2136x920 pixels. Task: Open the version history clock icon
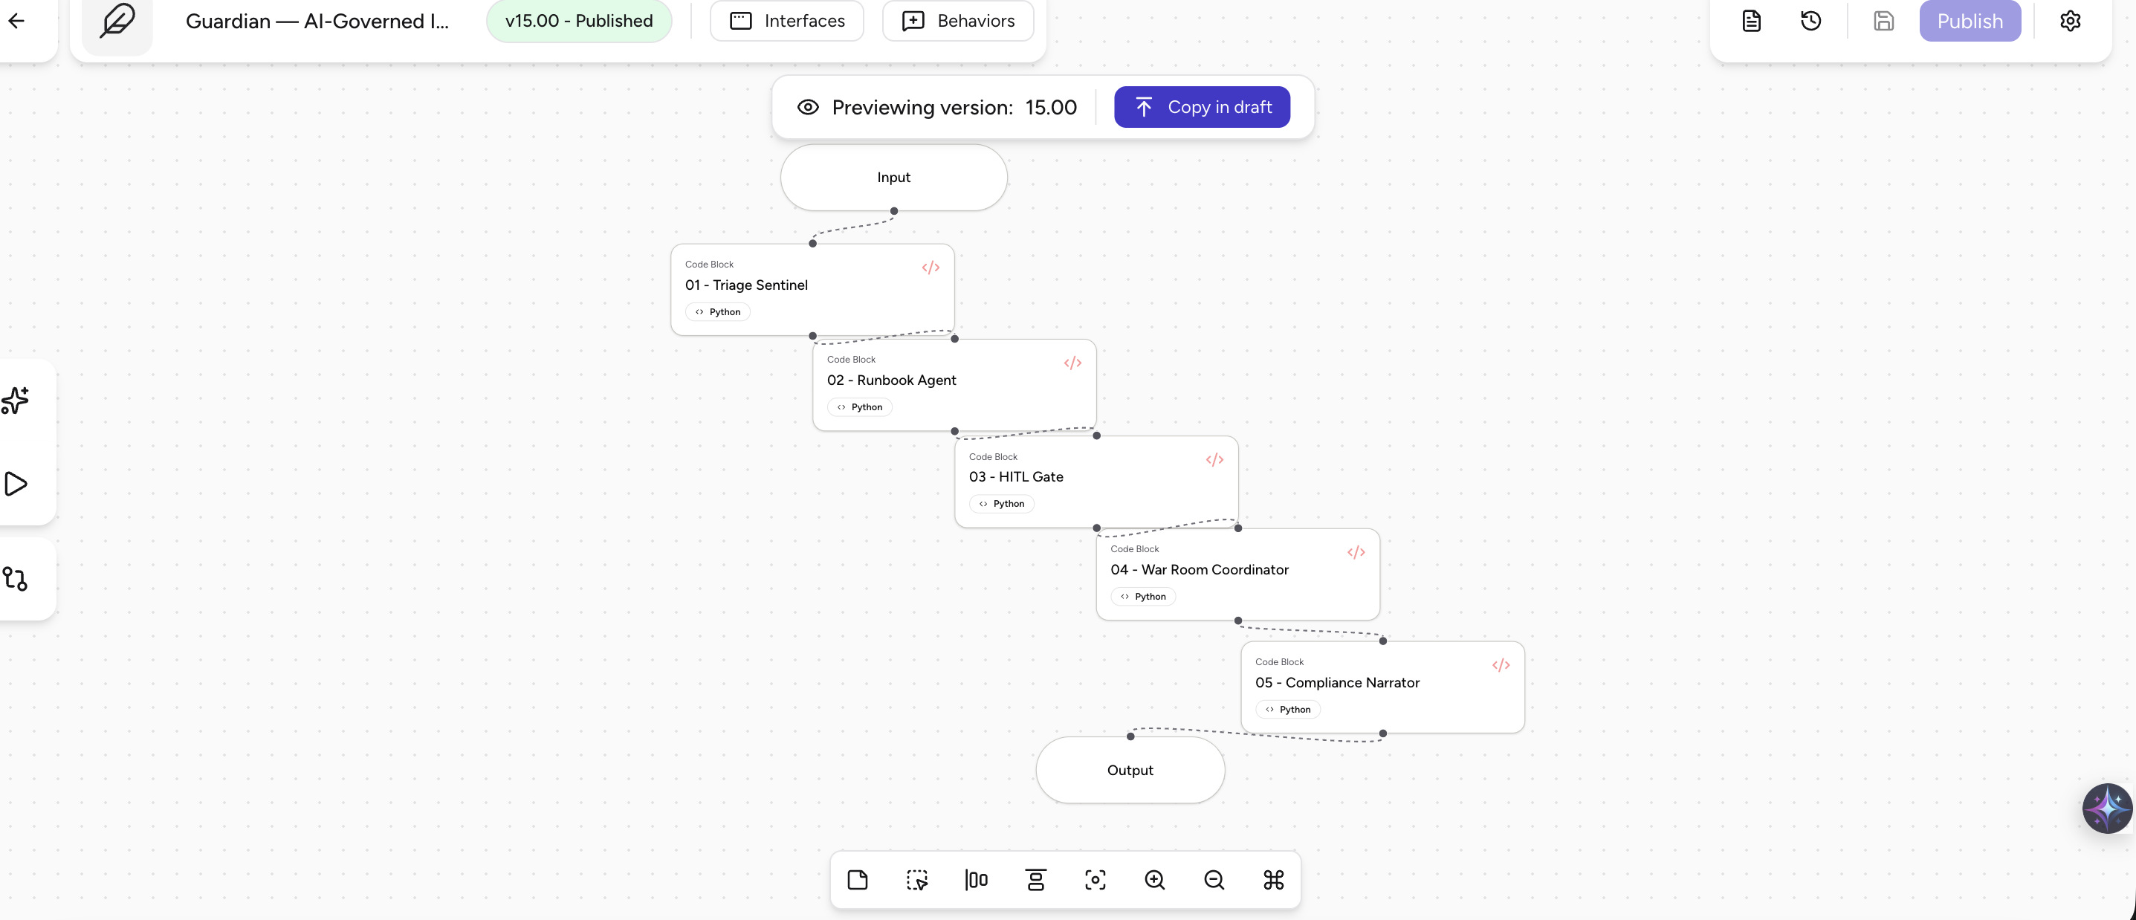[x=1811, y=22]
